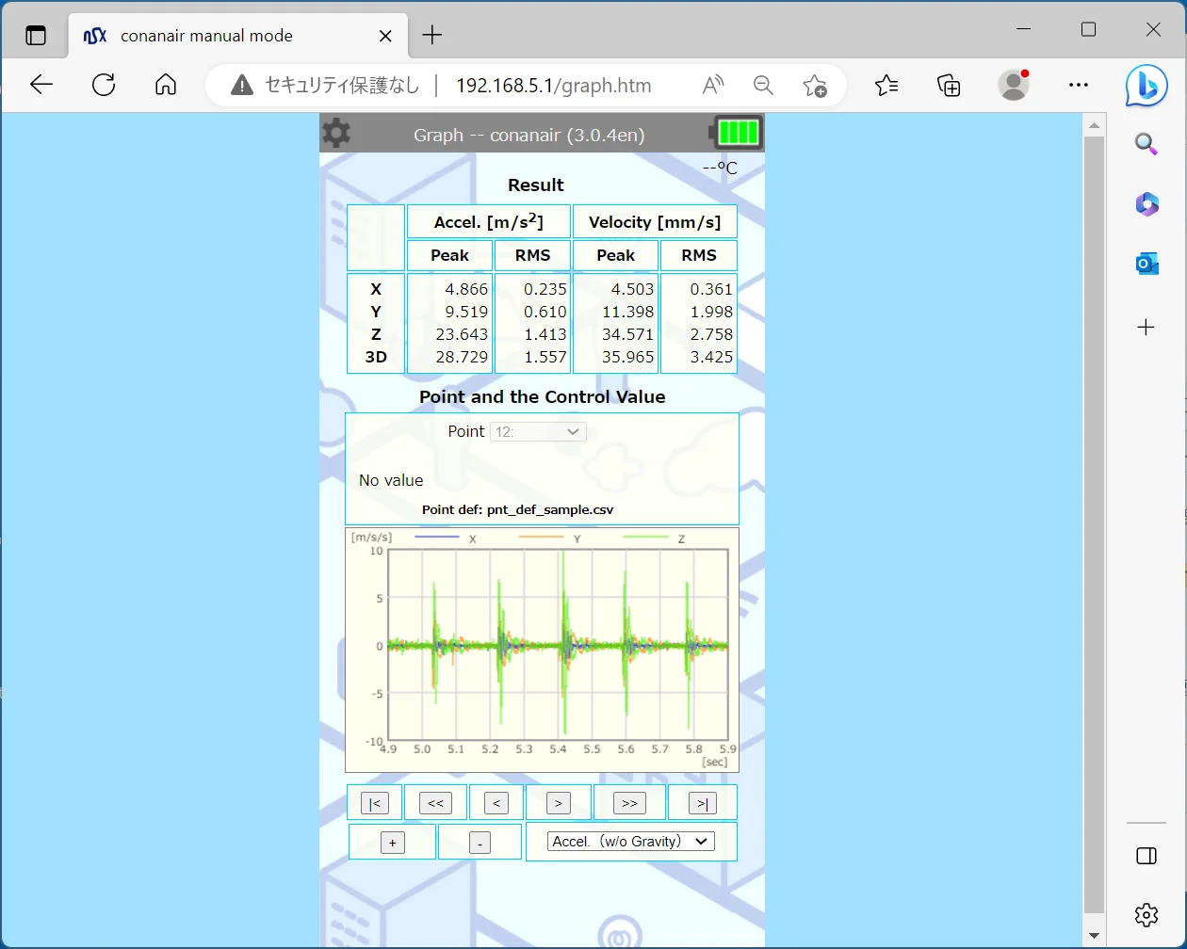The image size is (1187, 949).
Task: Click 'Point and the Control Value' heading
Action: tap(543, 397)
